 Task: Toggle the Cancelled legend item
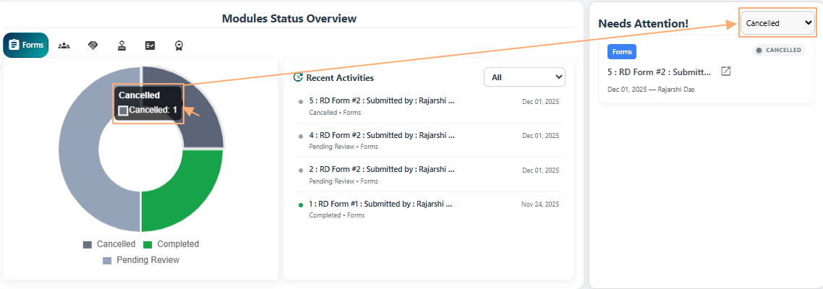[109, 244]
